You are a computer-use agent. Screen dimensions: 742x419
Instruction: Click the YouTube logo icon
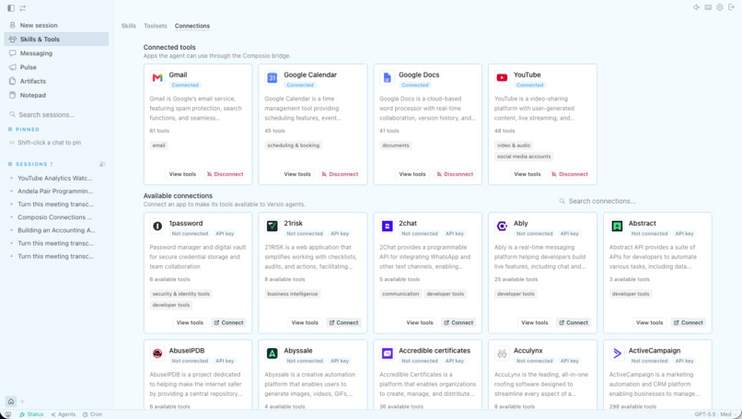coord(502,77)
